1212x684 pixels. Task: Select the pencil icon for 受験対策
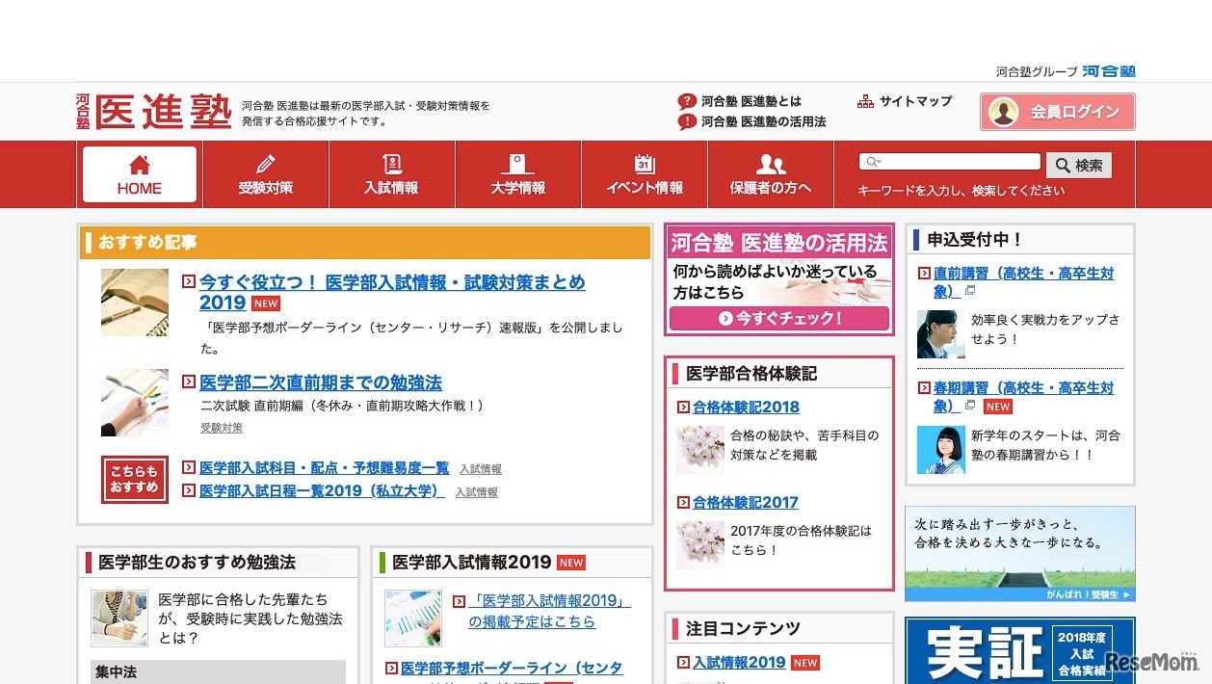265,162
